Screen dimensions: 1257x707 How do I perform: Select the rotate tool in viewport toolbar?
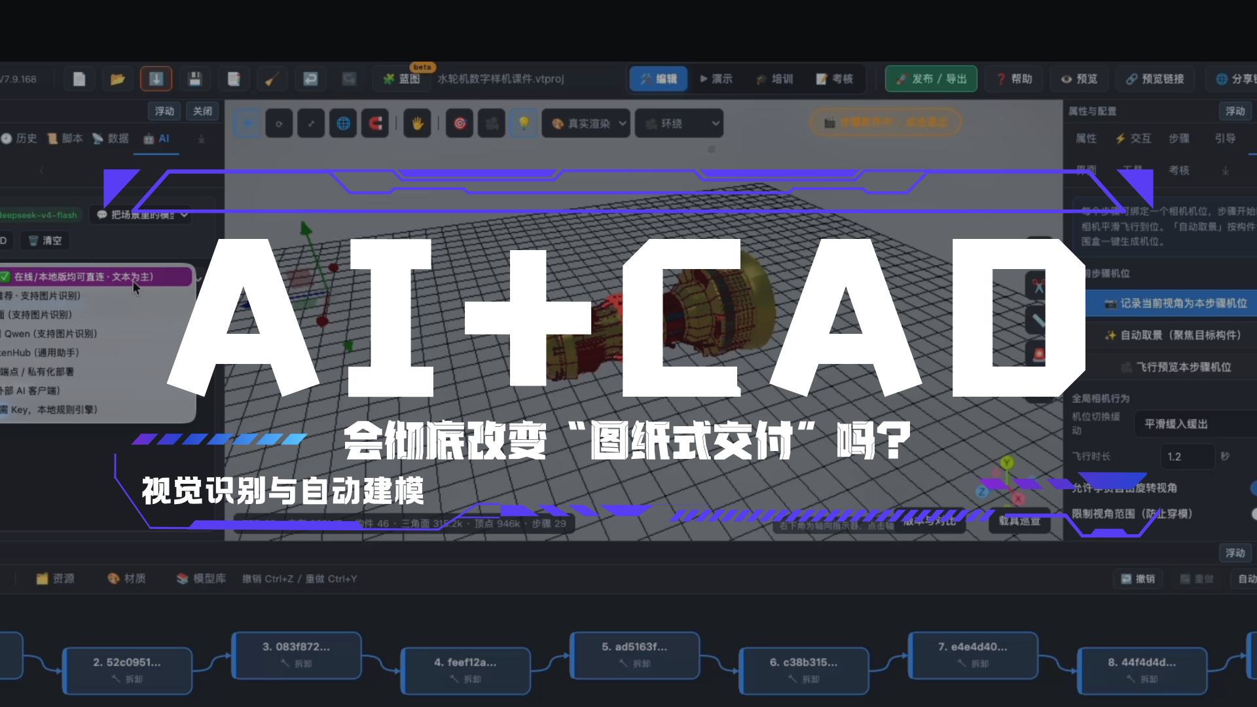(x=280, y=124)
